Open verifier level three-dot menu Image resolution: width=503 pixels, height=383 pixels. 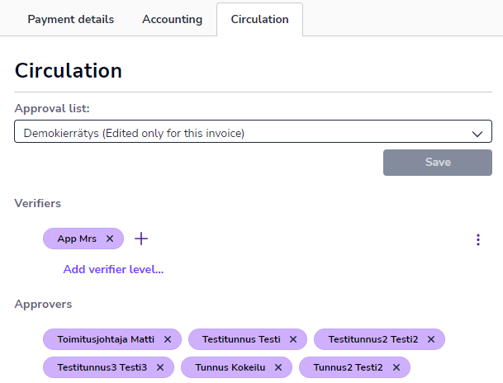click(477, 239)
